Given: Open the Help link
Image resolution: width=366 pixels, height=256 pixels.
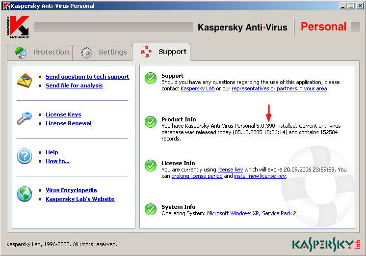Looking at the screenshot, I should 52,152.
